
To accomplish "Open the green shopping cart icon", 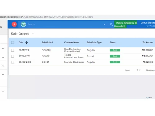I will coord(24,24).
